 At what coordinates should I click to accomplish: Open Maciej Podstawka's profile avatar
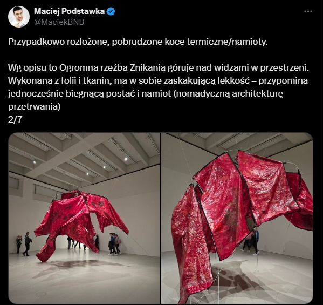pyautogui.click(x=19, y=17)
